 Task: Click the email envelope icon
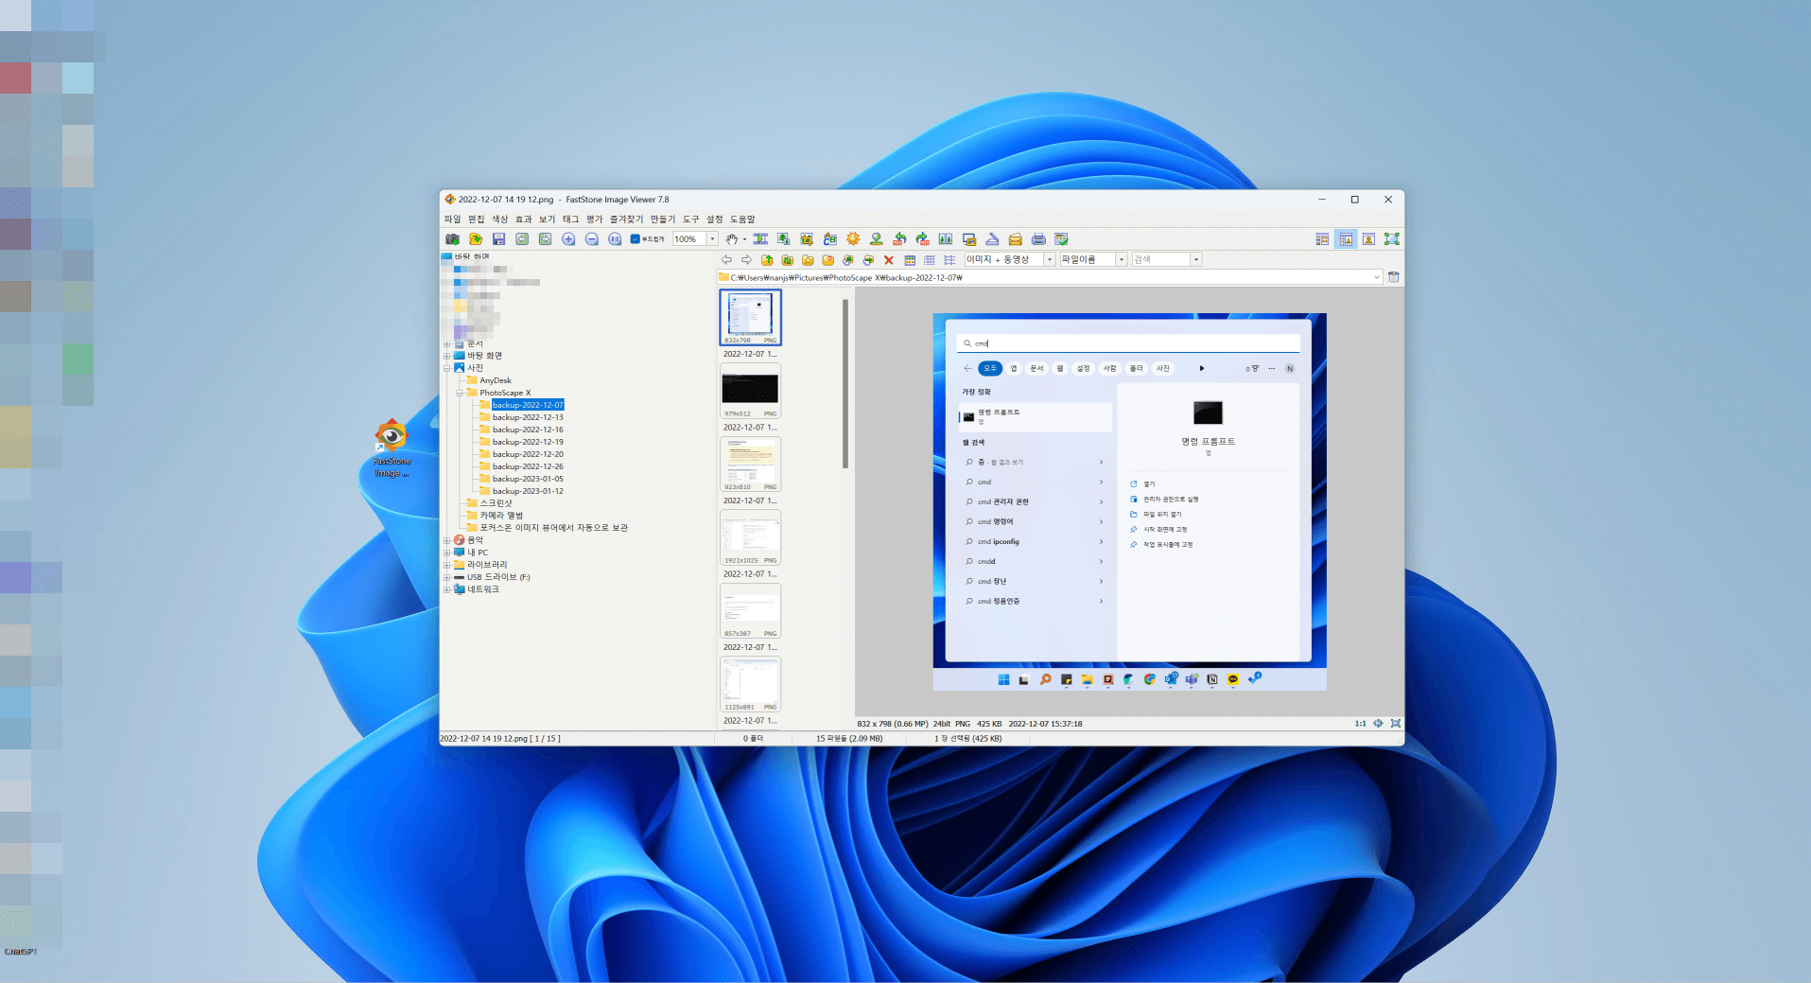coord(1015,239)
